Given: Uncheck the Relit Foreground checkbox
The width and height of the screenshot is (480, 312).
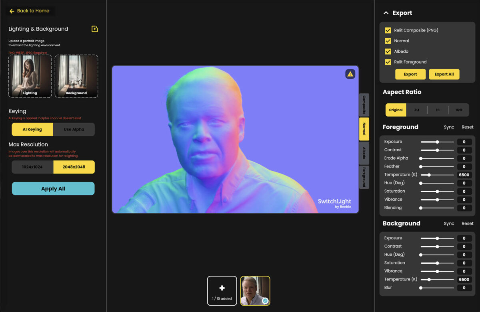Looking at the screenshot, I should pos(388,62).
